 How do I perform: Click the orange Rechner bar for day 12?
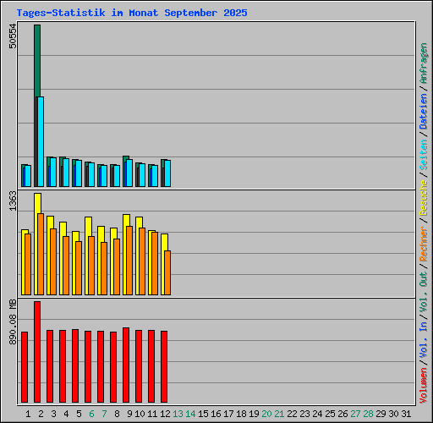[x=167, y=272]
